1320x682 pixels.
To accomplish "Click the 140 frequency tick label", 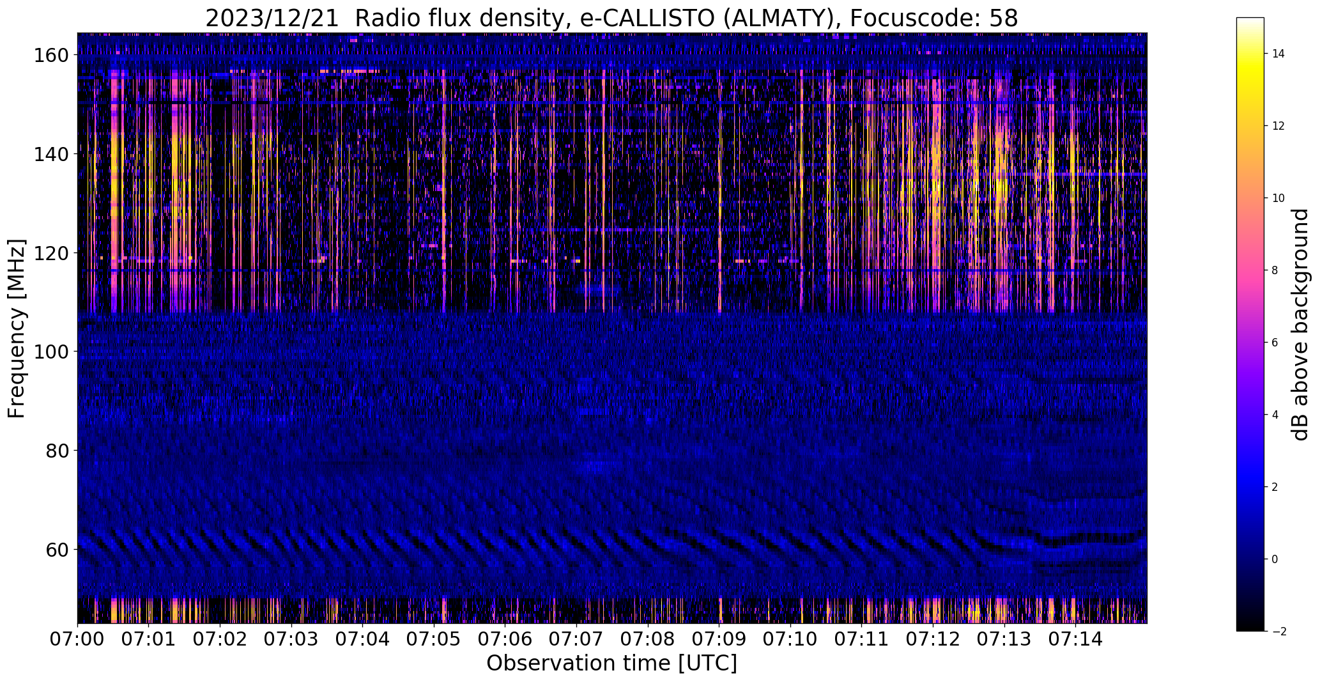I will pos(51,154).
